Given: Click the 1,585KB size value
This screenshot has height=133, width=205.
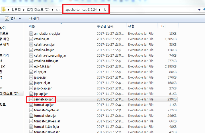Looking at the screenshot, I should coord(171,39).
